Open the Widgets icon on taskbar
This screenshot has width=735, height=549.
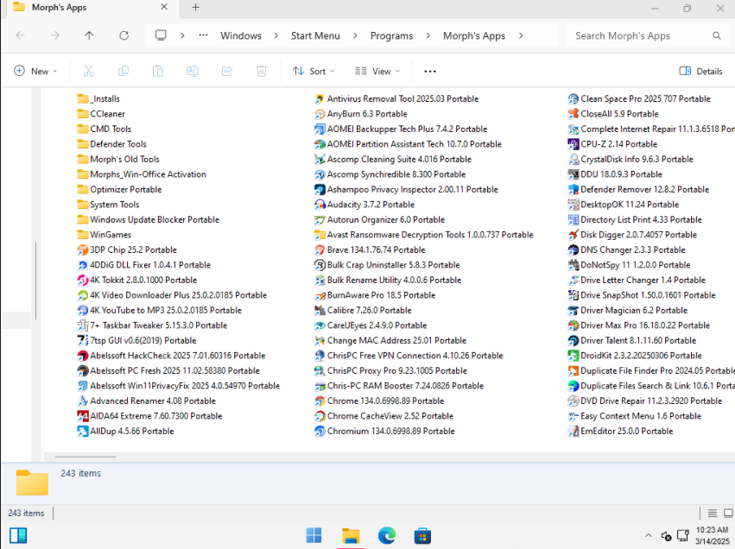tap(18, 535)
